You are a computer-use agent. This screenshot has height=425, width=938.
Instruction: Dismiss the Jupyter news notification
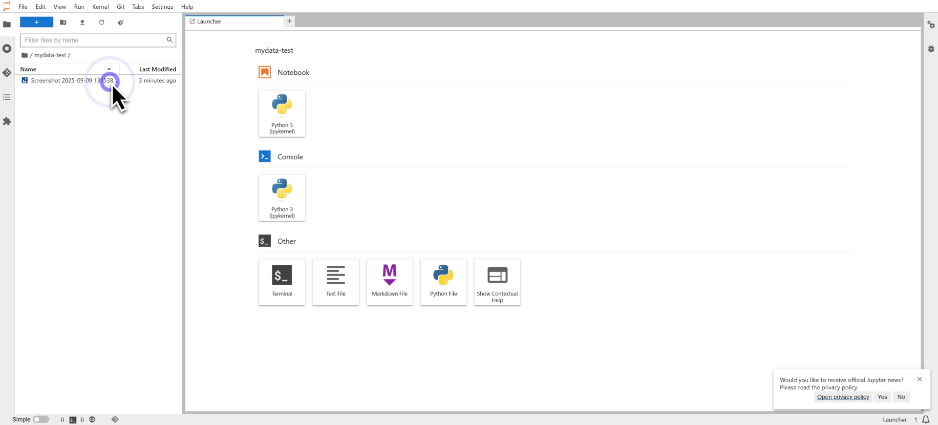(919, 379)
